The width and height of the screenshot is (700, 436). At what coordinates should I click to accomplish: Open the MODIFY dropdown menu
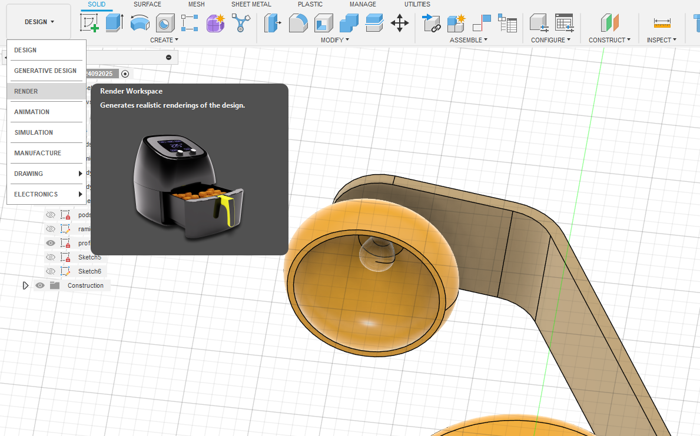[334, 40]
